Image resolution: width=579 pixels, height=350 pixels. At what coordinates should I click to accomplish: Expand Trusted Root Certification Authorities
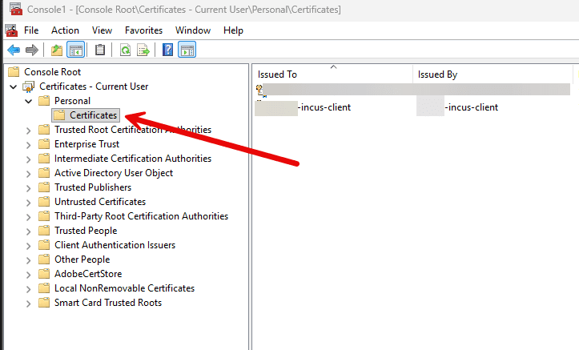click(29, 131)
